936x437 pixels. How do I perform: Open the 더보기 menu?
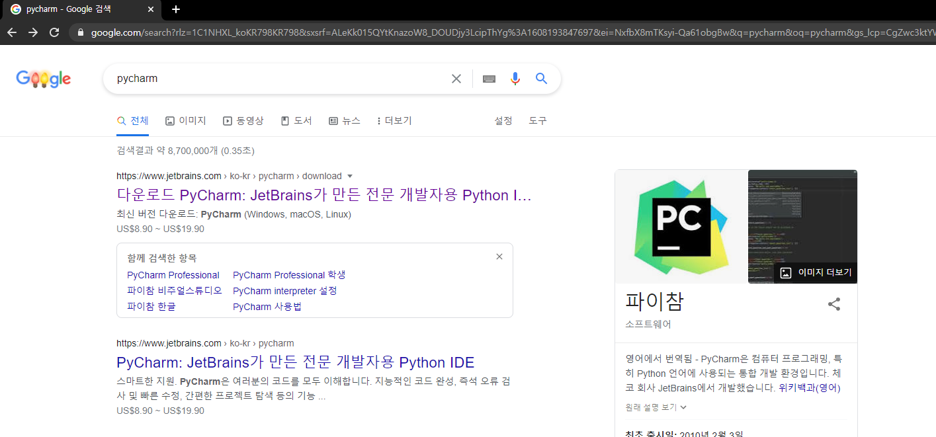394,120
